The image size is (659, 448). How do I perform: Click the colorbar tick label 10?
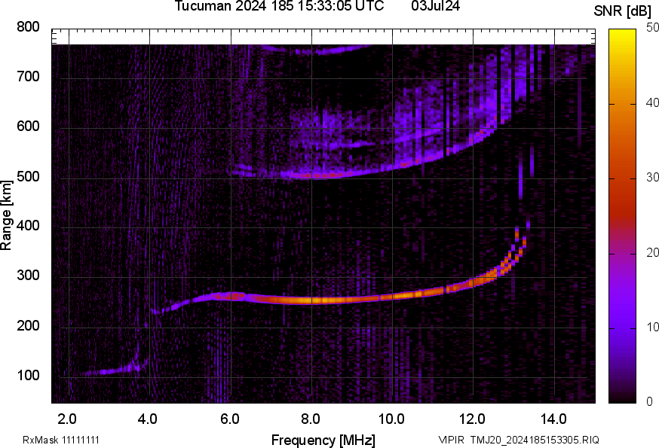653,327
